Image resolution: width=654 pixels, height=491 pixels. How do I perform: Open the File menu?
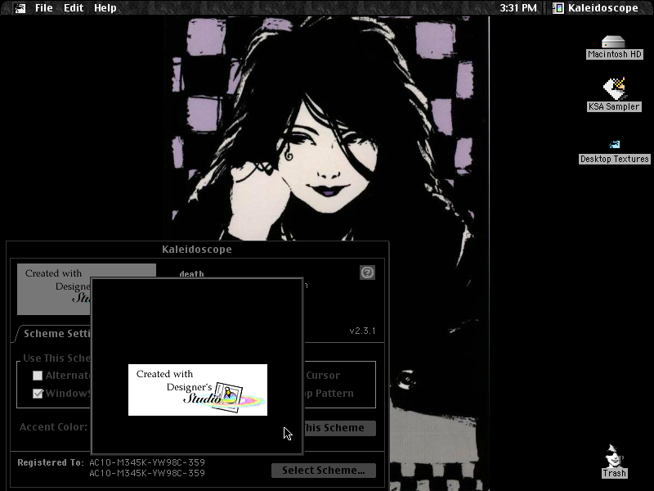click(44, 8)
